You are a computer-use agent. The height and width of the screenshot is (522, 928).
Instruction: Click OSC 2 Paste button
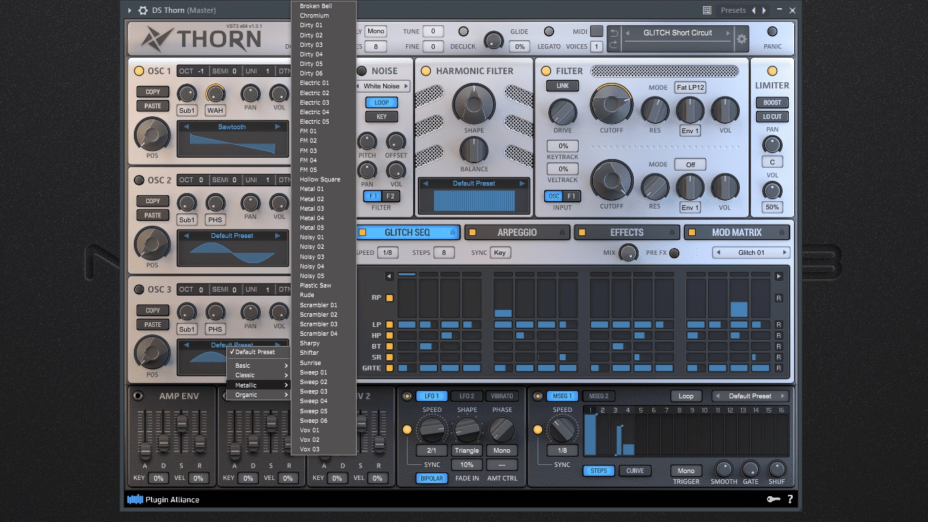click(153, 215)
